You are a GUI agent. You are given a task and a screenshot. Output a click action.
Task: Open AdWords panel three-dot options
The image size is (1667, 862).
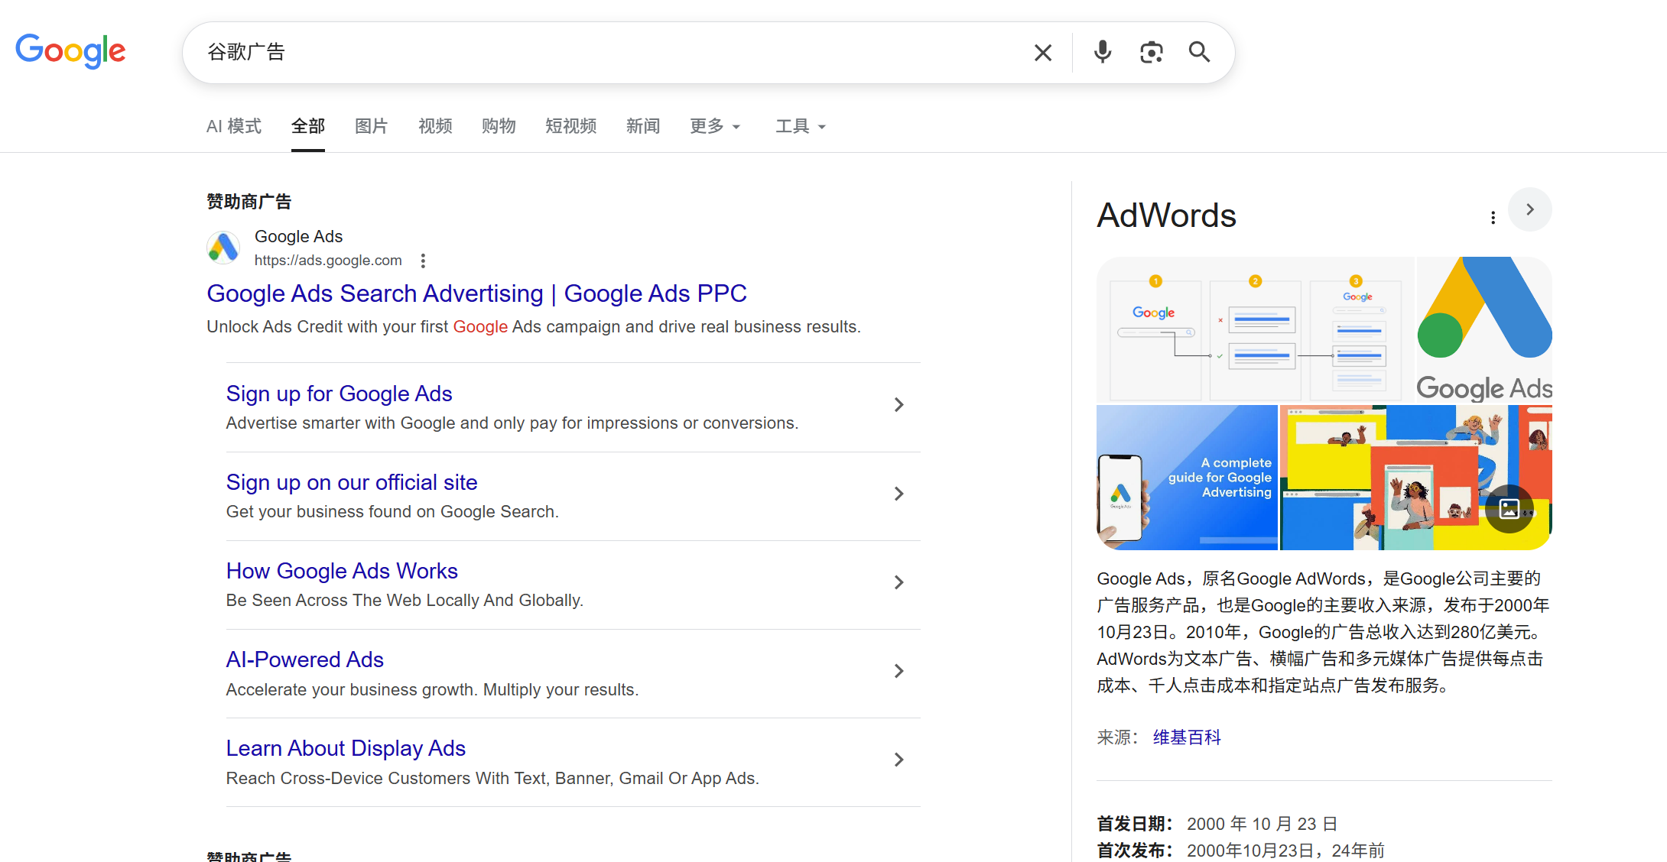[1493, 218]
